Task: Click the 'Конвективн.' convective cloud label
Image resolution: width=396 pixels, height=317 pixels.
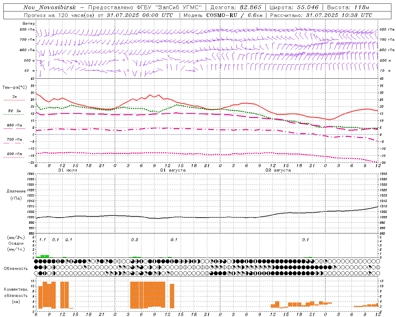Action: (16, 289)
